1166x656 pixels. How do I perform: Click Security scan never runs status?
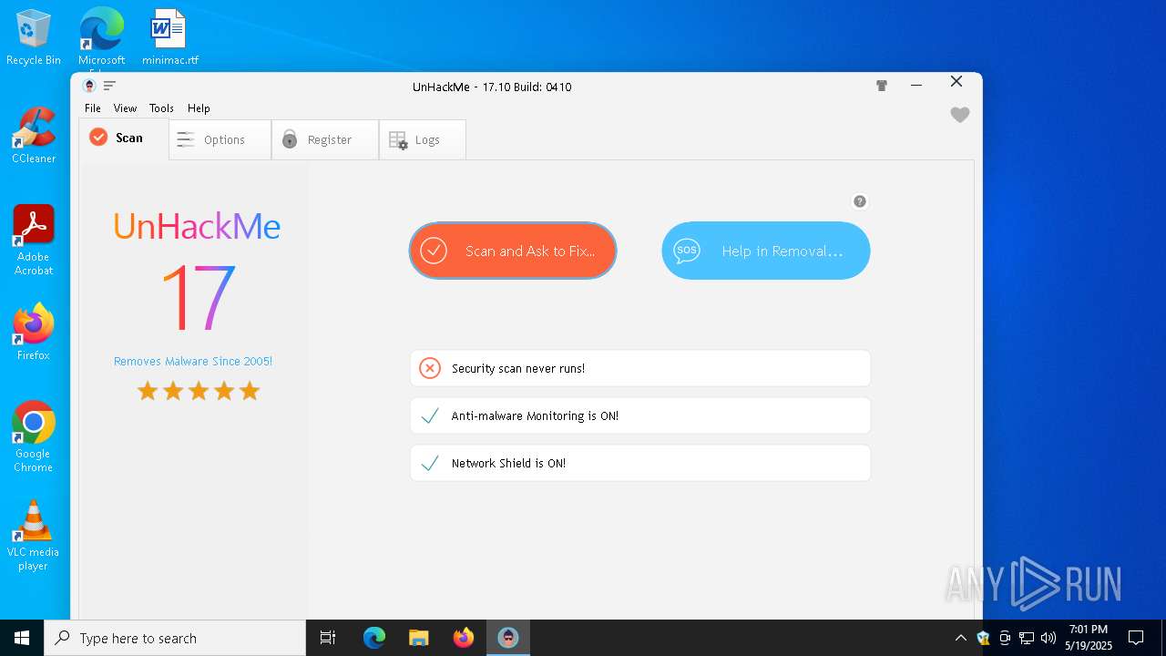click(640, 368)
